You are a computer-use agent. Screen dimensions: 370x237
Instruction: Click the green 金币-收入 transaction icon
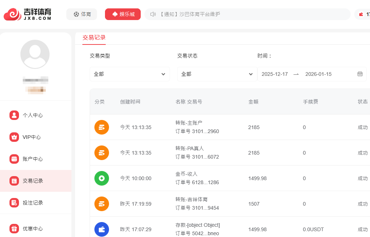102,178
